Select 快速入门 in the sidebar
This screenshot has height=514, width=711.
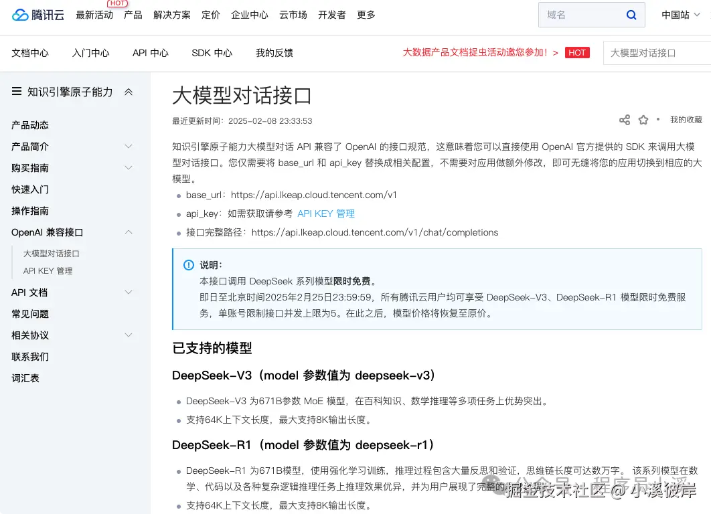tap(29, 189)
